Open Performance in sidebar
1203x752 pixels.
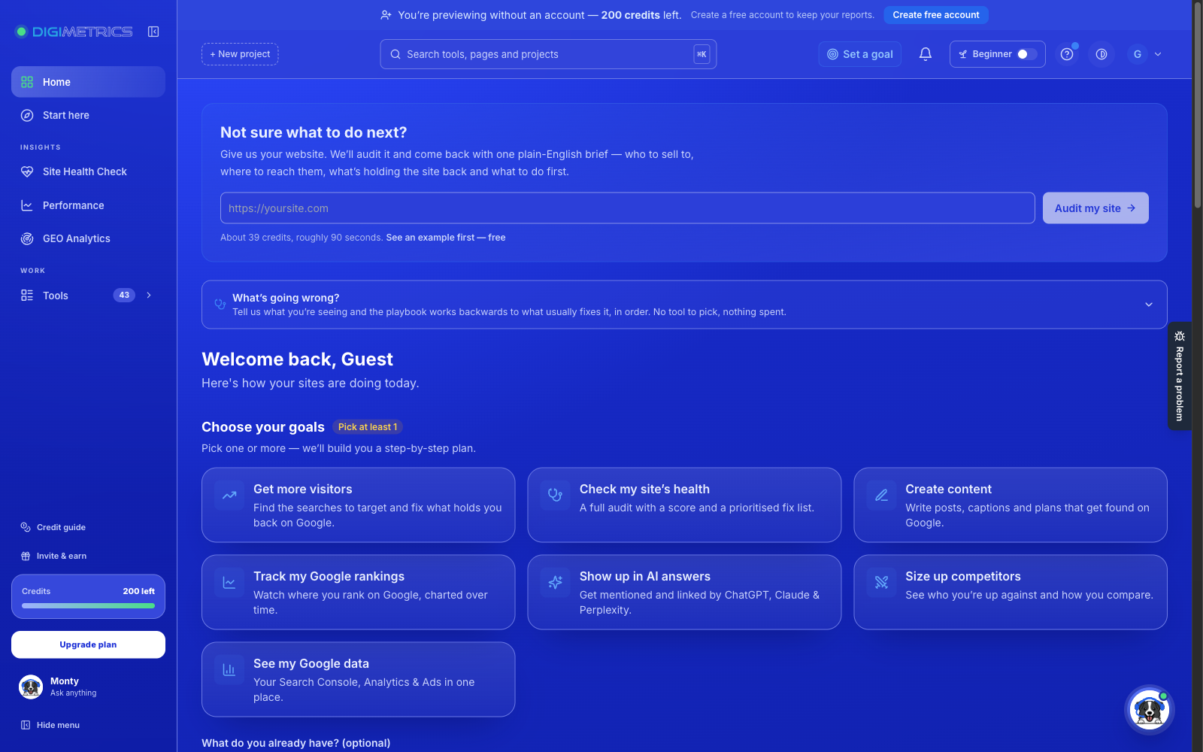pyautogui.click(x=88, y=205)
